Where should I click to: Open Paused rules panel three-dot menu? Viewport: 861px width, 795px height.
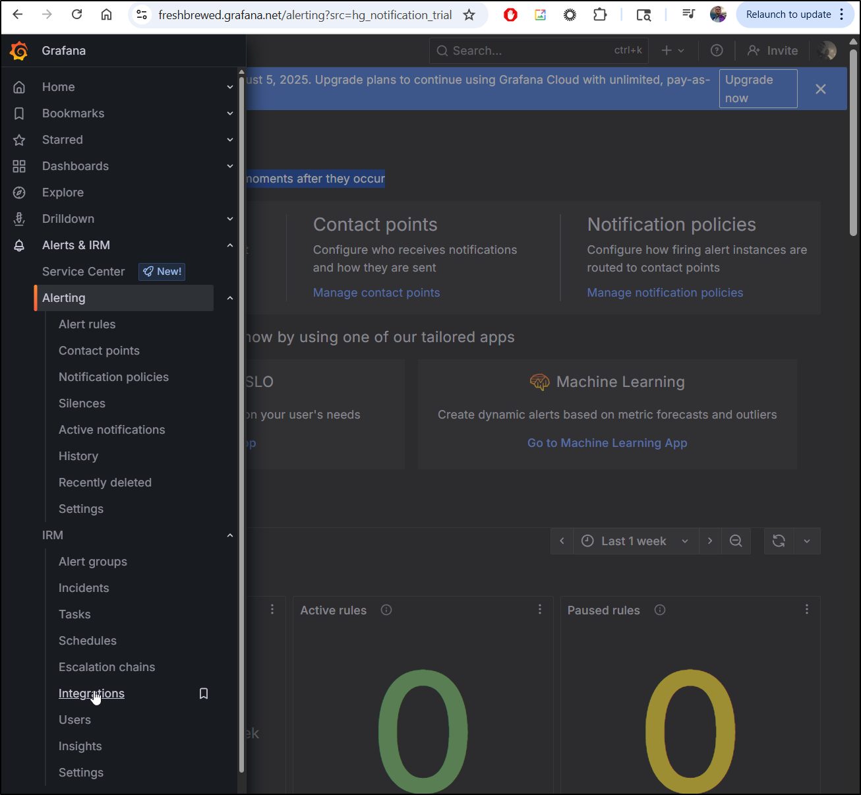[x=807, y=610]
